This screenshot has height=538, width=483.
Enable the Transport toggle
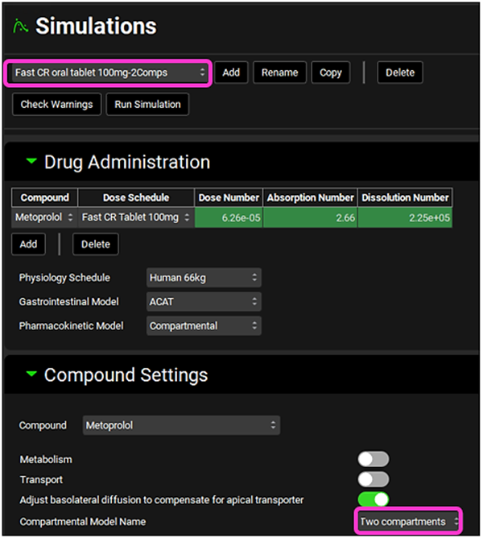click(x=374, y=479)
